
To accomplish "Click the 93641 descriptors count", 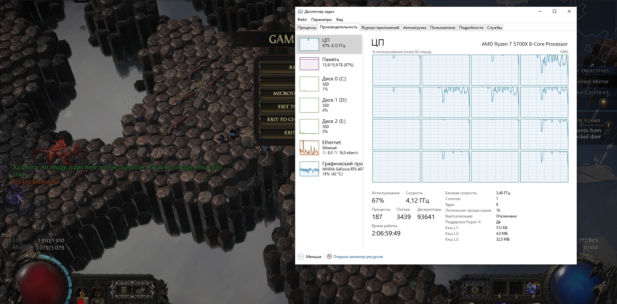I will point(426,217).
